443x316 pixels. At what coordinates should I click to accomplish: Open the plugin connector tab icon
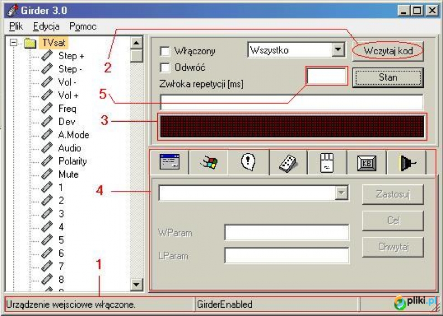[408, 163]
